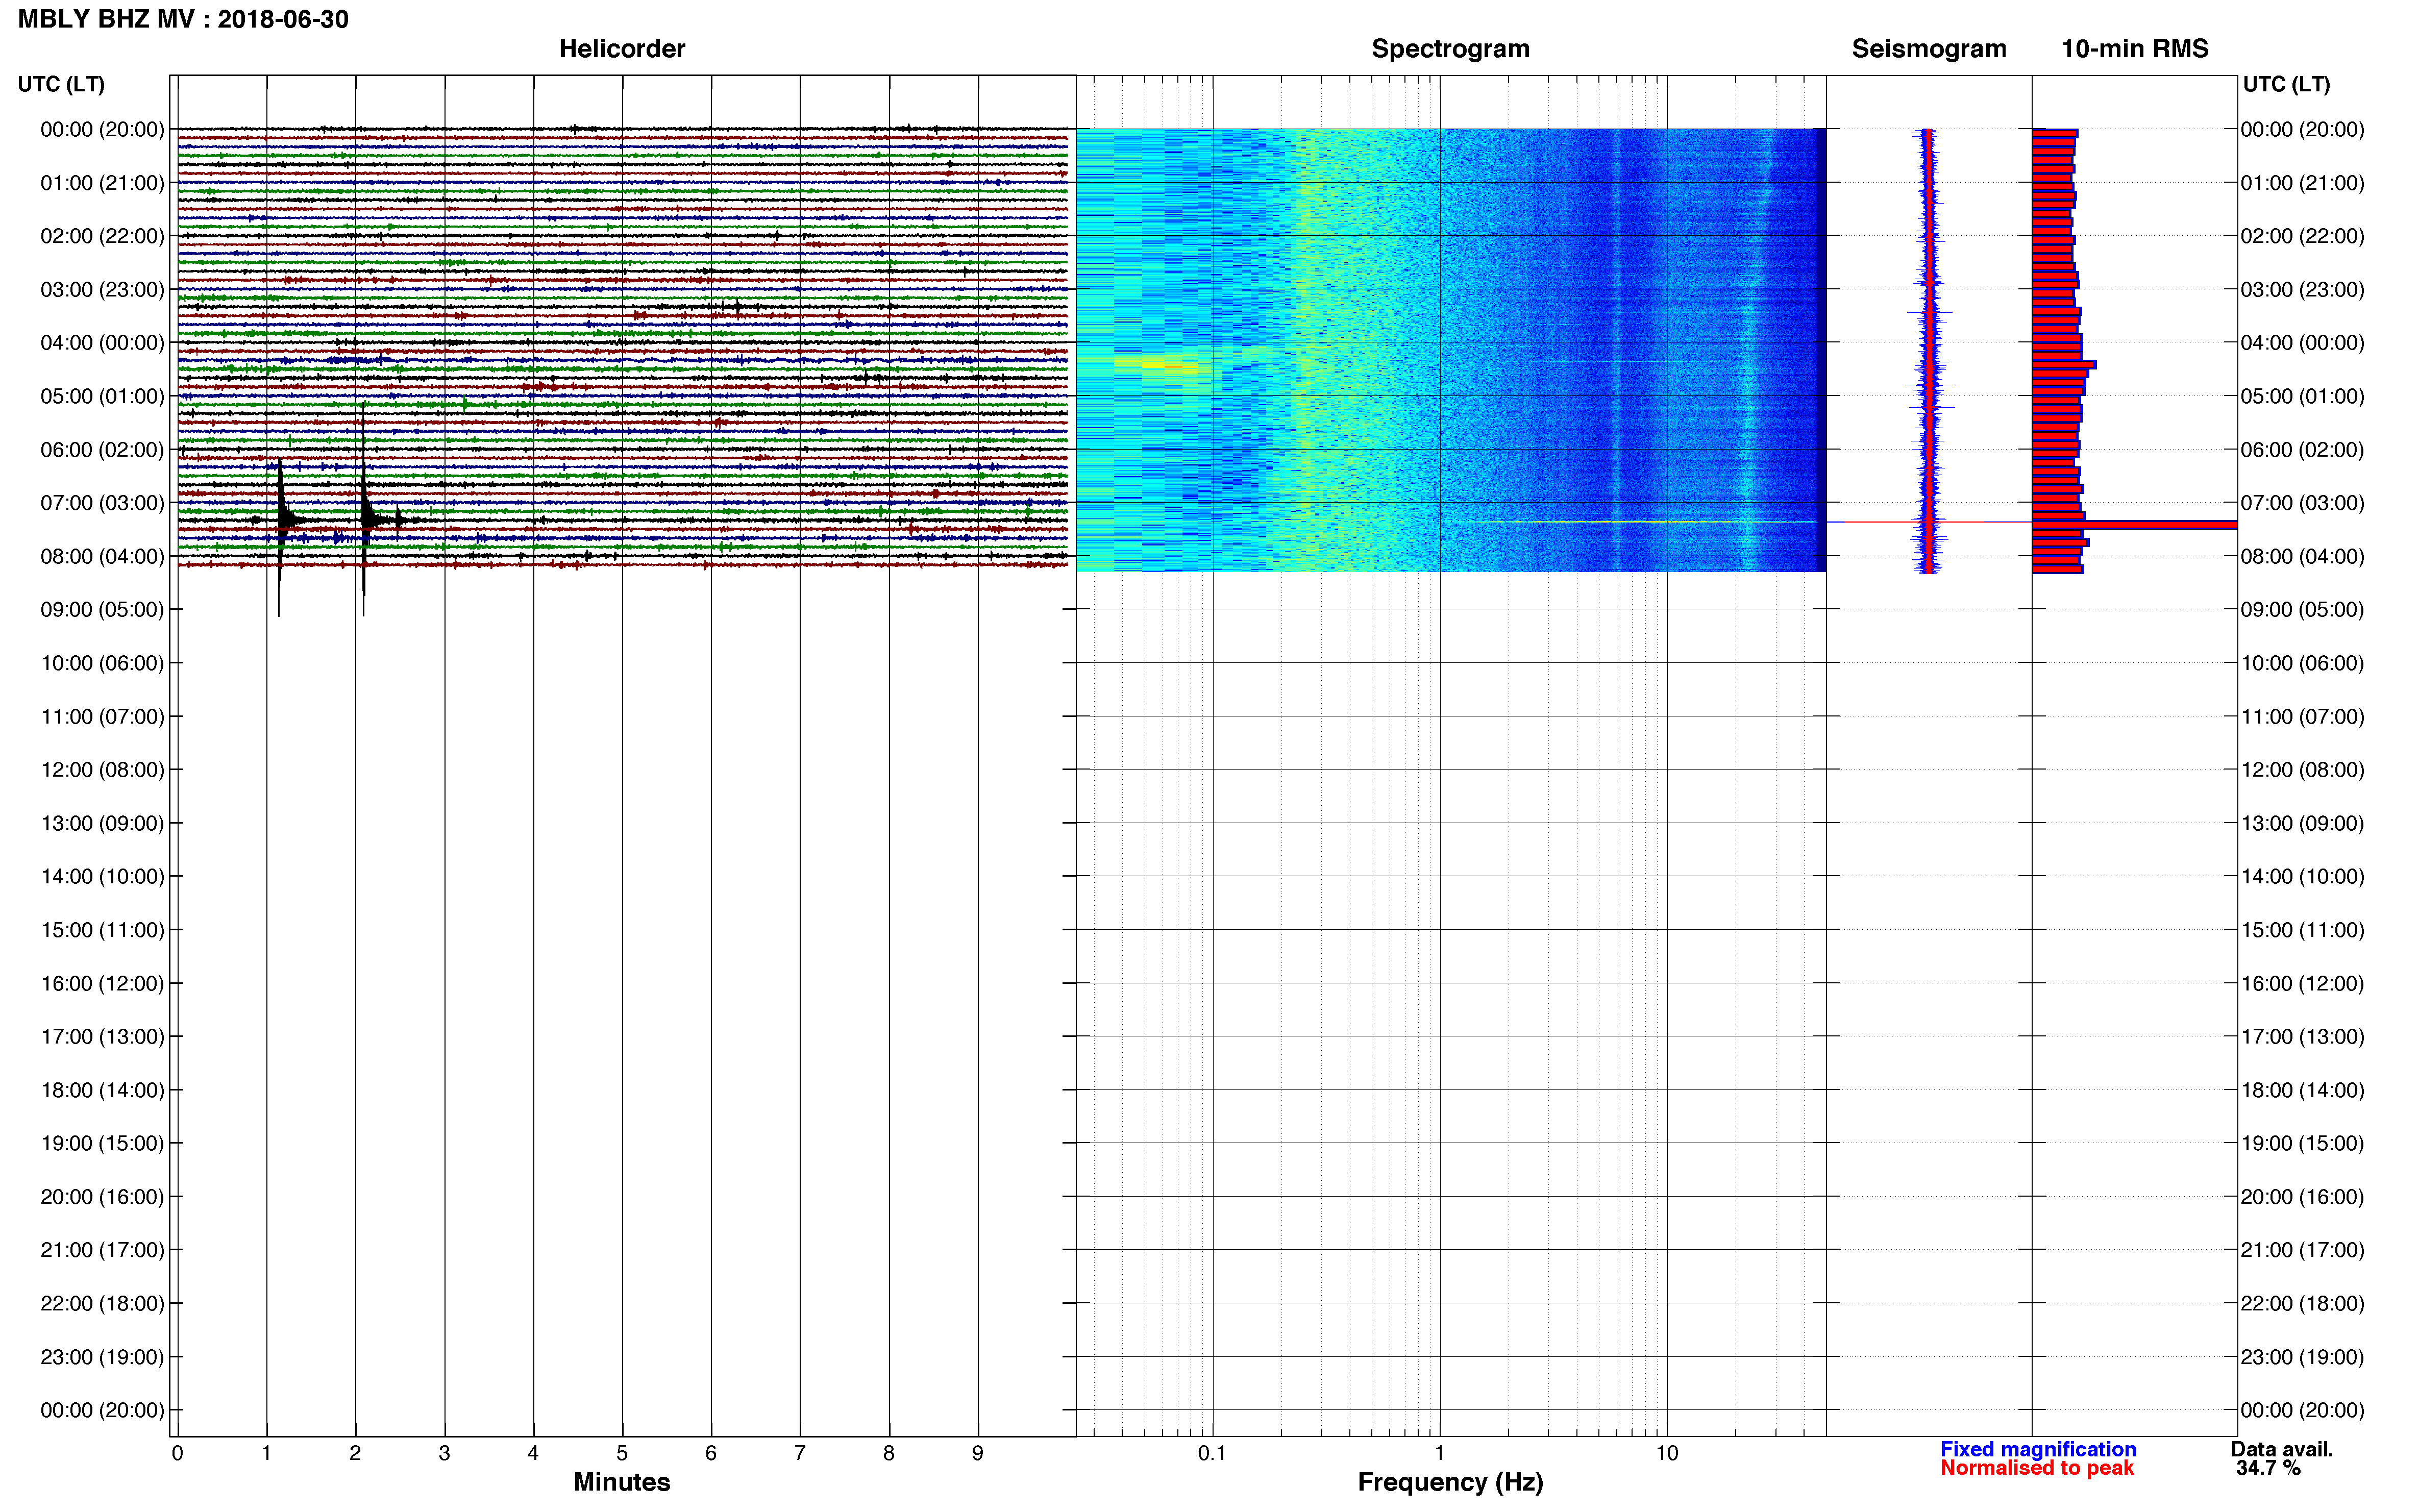
Task: Click left axis label '06:00 (02:00)'
Action: click(102, 449)
